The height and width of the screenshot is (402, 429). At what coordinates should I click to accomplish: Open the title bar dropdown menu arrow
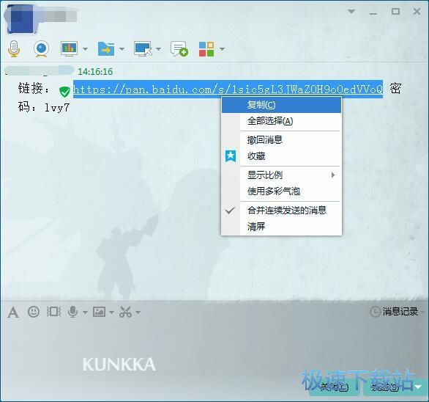point(351,11)
